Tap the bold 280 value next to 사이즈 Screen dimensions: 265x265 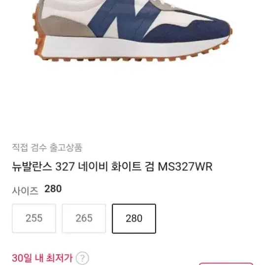[x=53, y=189]
